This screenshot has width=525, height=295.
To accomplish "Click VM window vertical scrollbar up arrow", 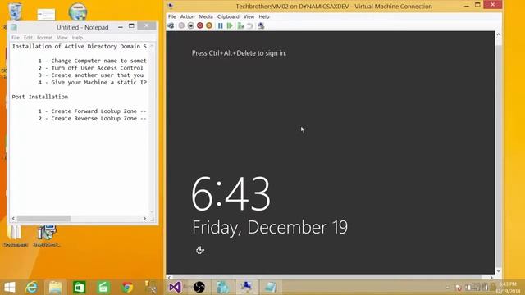I will [x=498, y=34].
